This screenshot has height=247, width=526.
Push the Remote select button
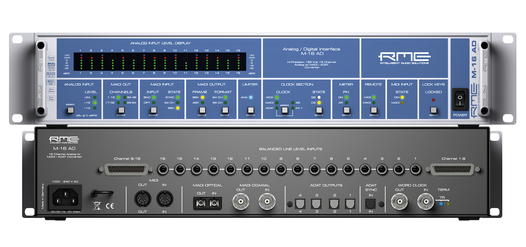tap(374, 110)
